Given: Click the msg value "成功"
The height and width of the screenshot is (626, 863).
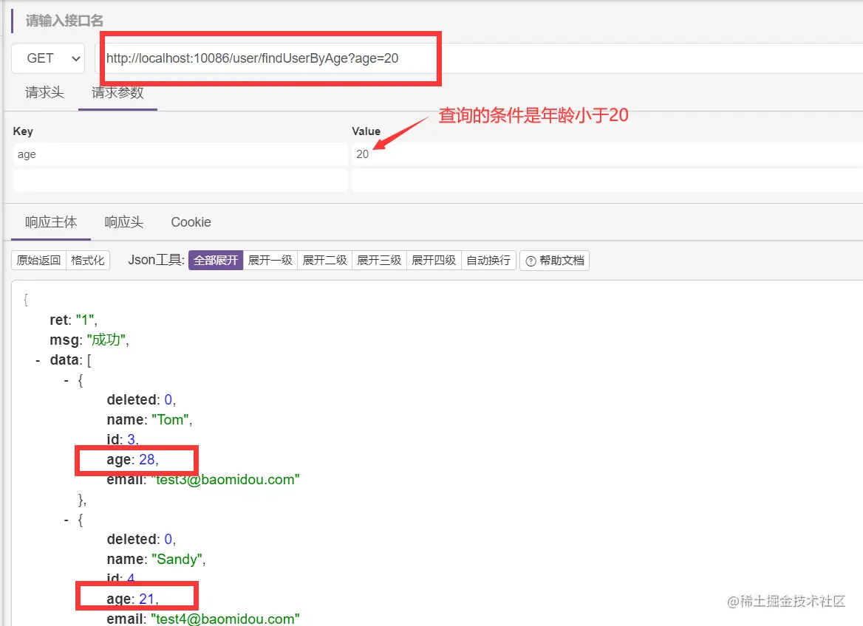Looking at the screenshot, I should [106, 340].
